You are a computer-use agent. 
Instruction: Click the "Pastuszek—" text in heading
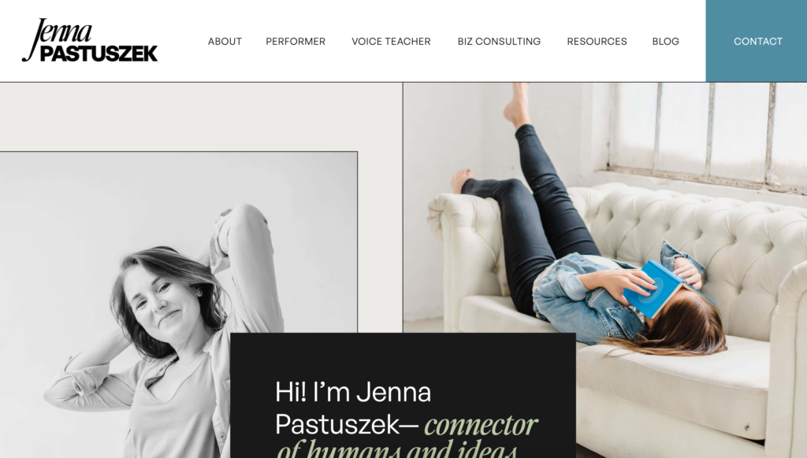pyautogui.click(x=348, y=425)
